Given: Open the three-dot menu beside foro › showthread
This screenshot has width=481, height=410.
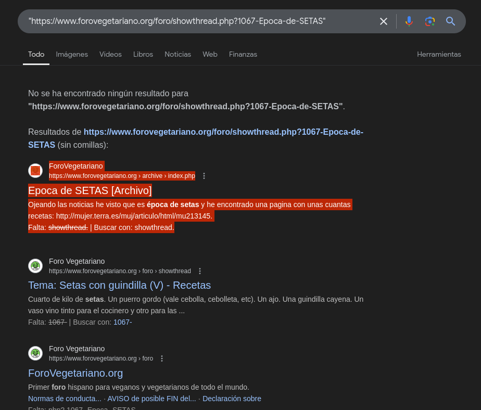Looking at the screenshot, I should tap(200, 271).
